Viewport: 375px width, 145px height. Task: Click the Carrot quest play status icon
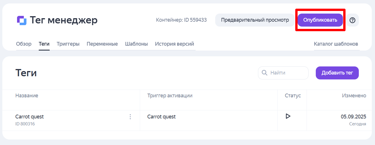(x=288, y=116)
